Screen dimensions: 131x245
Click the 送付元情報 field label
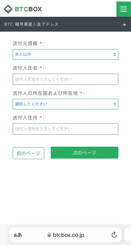25,44
